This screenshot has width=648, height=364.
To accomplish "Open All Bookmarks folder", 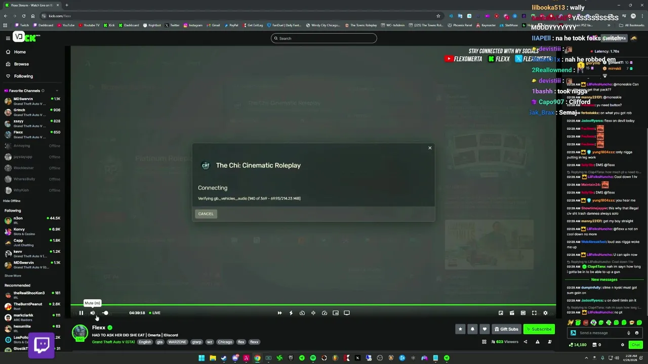I will (x=632, y=25).
